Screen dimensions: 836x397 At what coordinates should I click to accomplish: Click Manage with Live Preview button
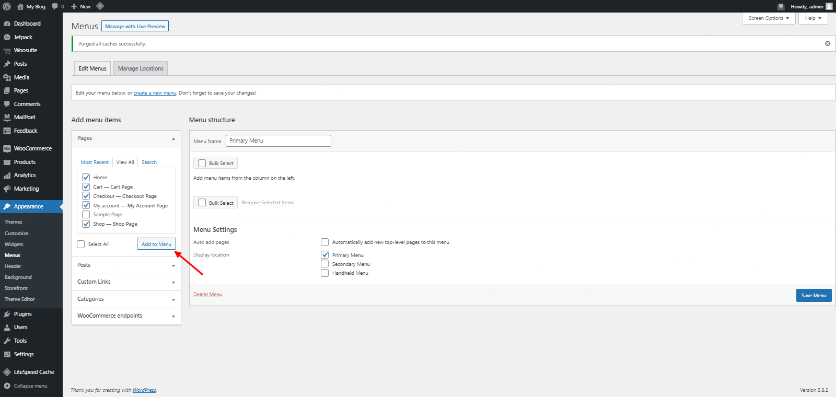click(135, 26)
